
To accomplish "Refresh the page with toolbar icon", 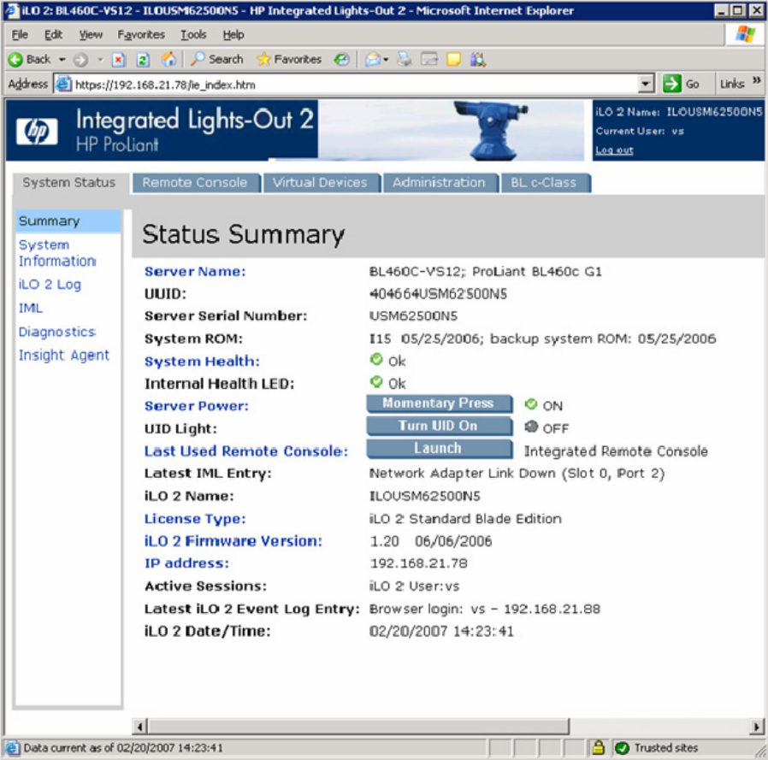I will [143, 60].
